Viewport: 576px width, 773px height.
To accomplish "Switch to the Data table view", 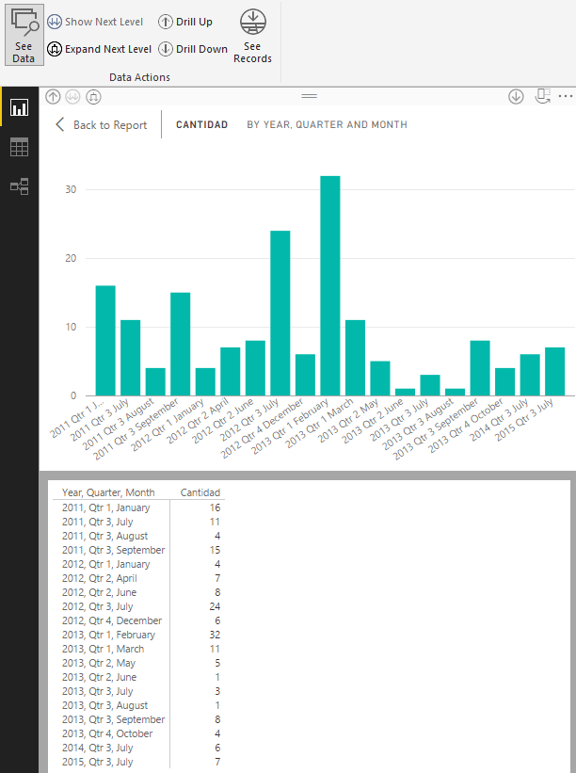I will [19, 147].
